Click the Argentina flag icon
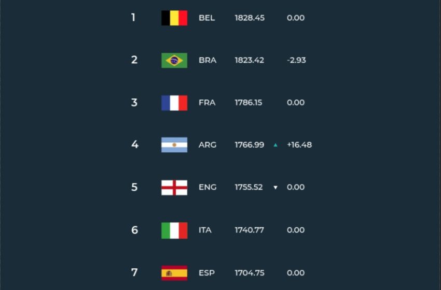The image size is (441, 290). coord(174,145)
